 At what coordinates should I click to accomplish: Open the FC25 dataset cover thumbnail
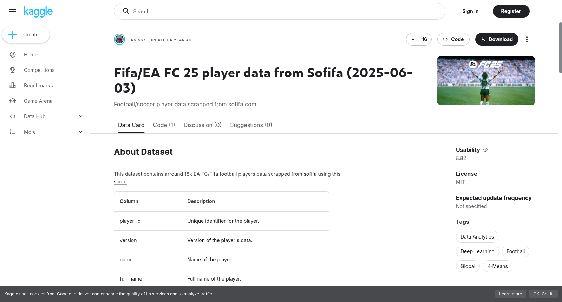(x=486, y=81)
